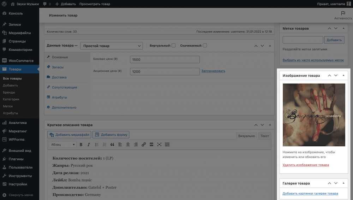Click the Базовая цена field with 1500
353x200 pixels.
(x=165, y=59)
